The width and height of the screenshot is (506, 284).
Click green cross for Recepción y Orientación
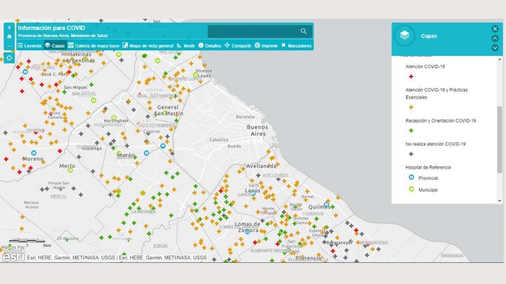[411, 131]
